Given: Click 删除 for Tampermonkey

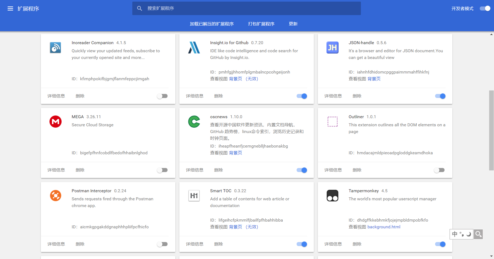Looking at the screenshot, I should pos(357,244).
